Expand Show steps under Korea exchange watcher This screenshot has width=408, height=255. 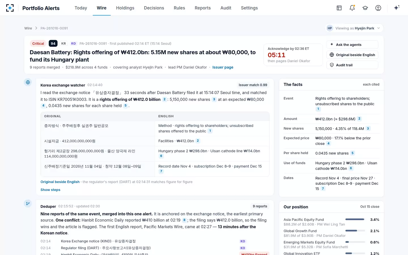tap(50, 190)
